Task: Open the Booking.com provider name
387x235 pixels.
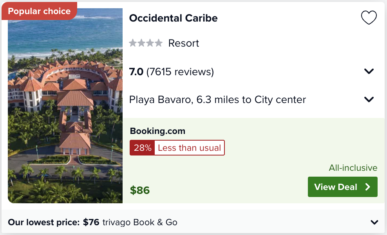Action: [157, 131]
